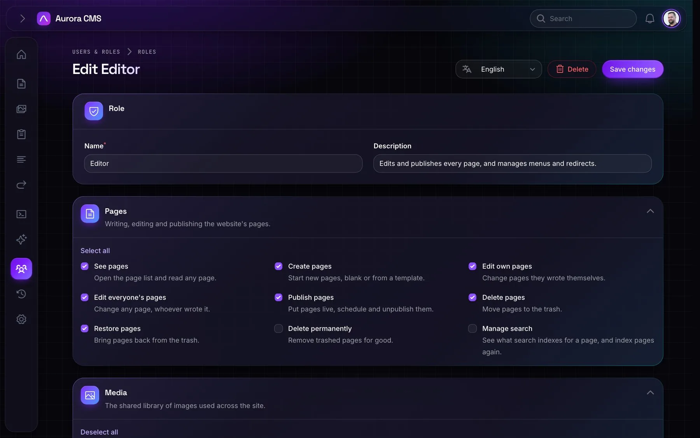Open the terminal console sidebar icon
The width and height of the screenshot is (700, 438).
pos(21,214)
